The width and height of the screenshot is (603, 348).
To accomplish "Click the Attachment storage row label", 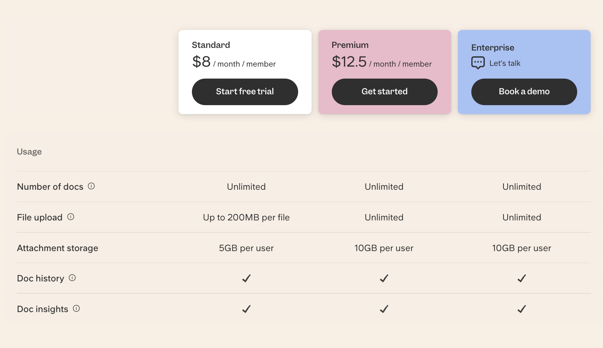I will 58,248.
